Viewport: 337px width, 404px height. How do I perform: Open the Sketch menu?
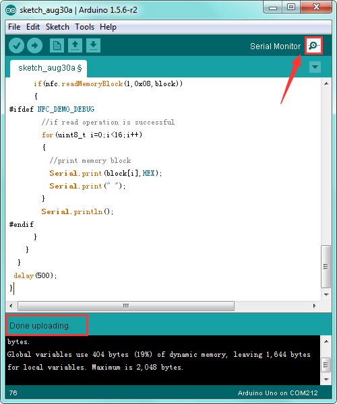tap(57, 27)
